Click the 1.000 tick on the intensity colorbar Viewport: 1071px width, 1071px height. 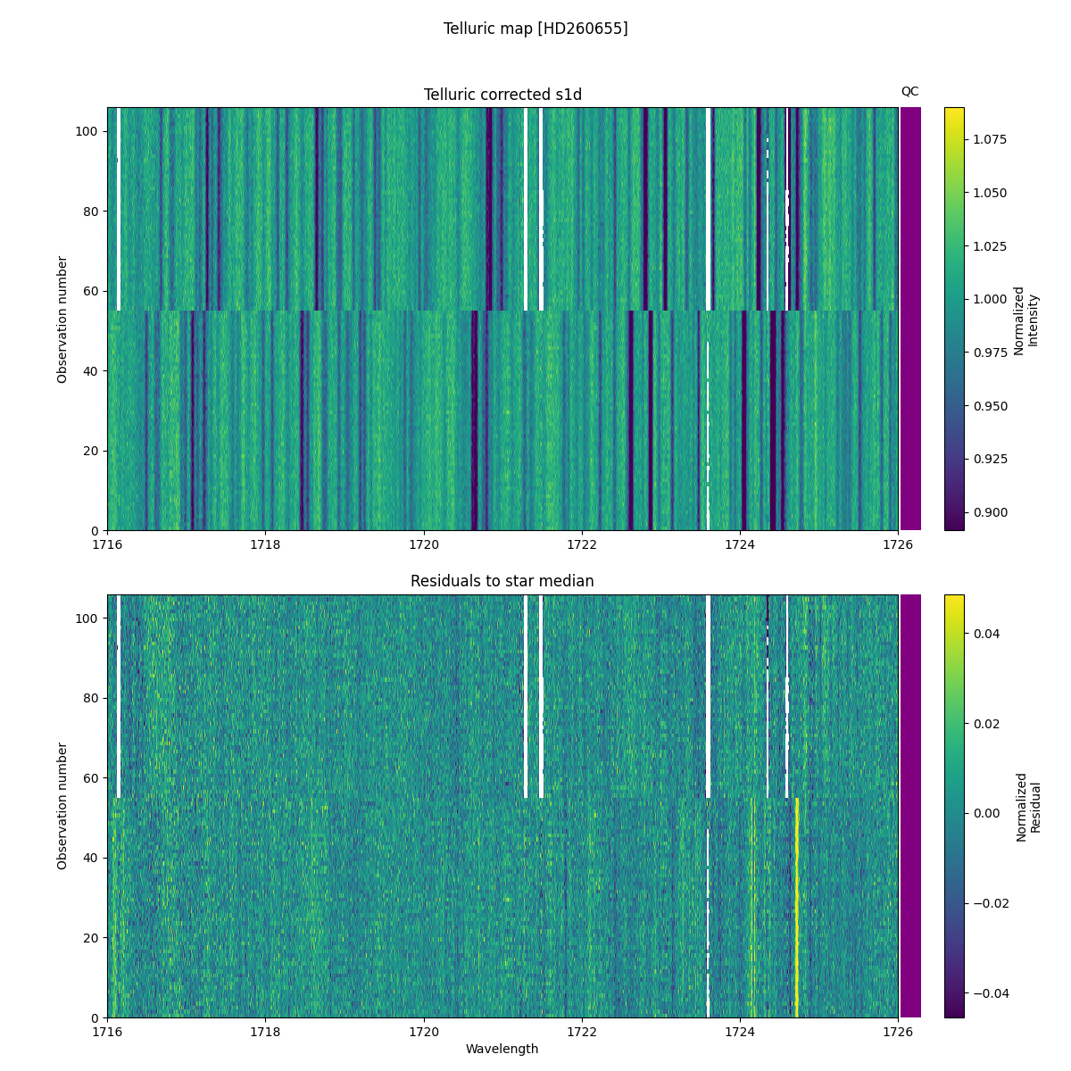(990, 299)
